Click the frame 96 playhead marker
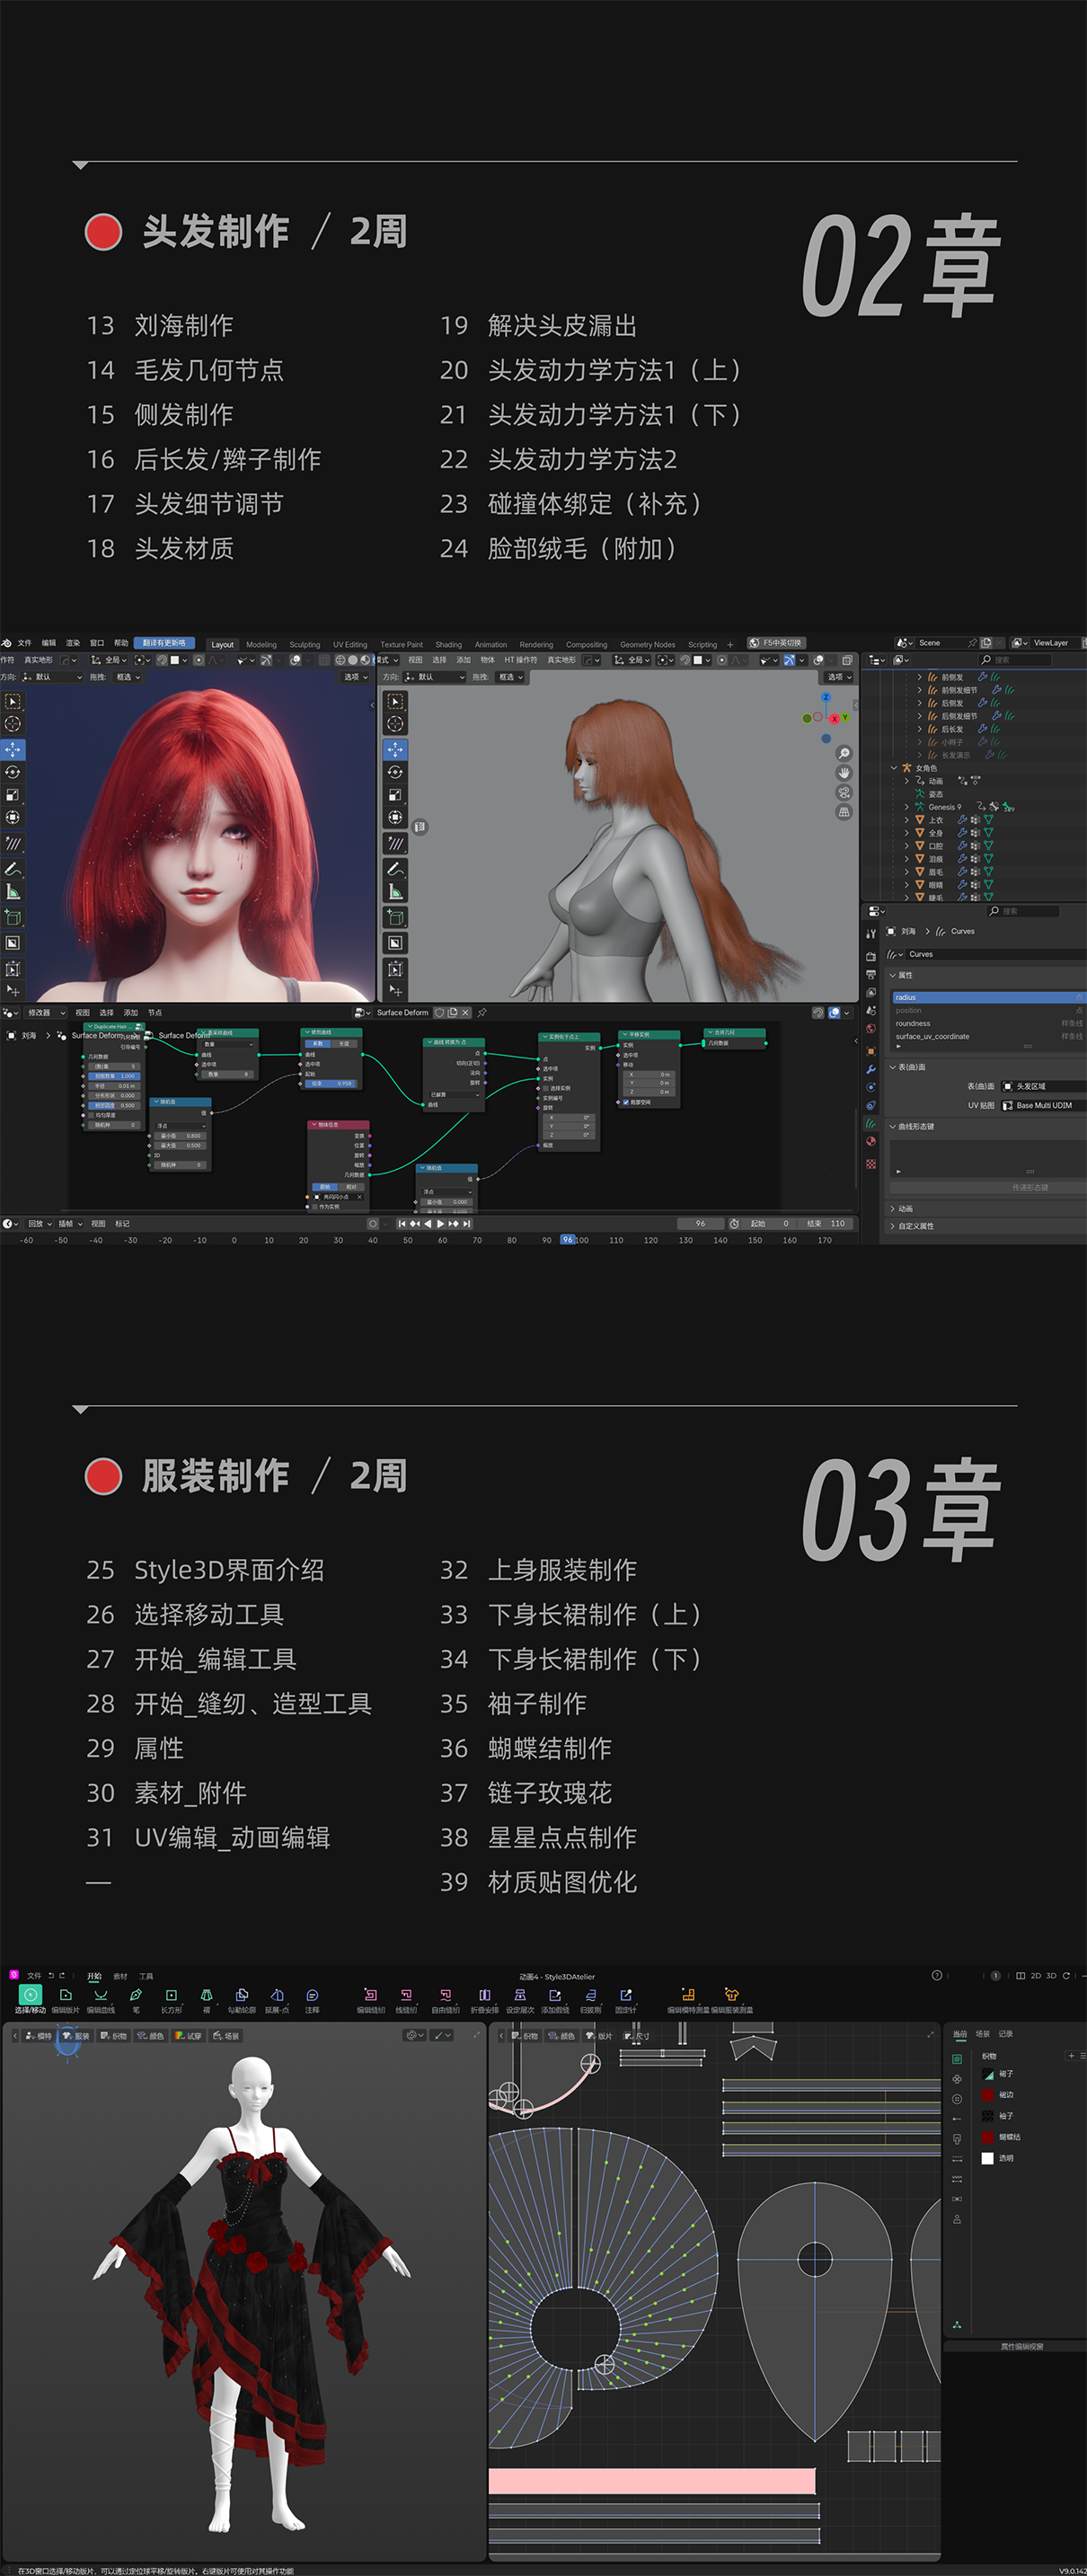Screen dimensions: 1087x2576 567,1240
